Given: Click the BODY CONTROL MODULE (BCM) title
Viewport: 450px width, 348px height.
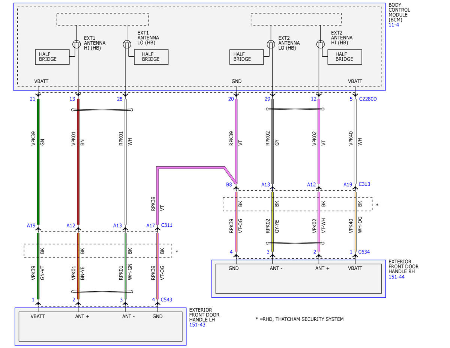Looking at the screenshot, I should coord(399,12).
